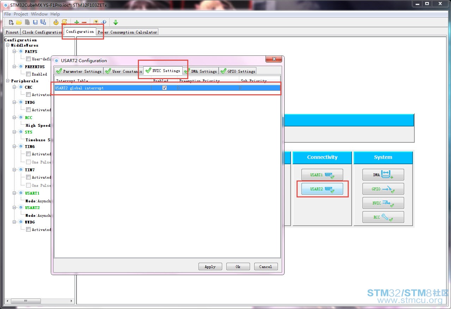Image resolution: width=451 pixels, height=309 pixels.
Task: Collapse the USART1 tree node
Action: [x=15, y=193]
